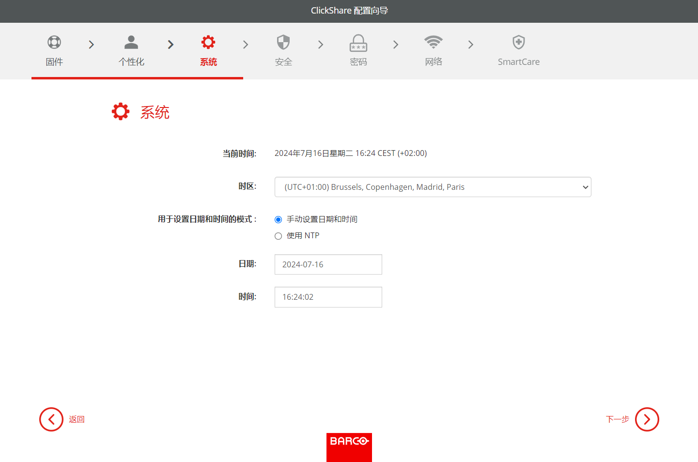This screenshot has height=462, width=698.
Task: Open the 网络 Wi-Fi icon step
Action: click(434, 42)
